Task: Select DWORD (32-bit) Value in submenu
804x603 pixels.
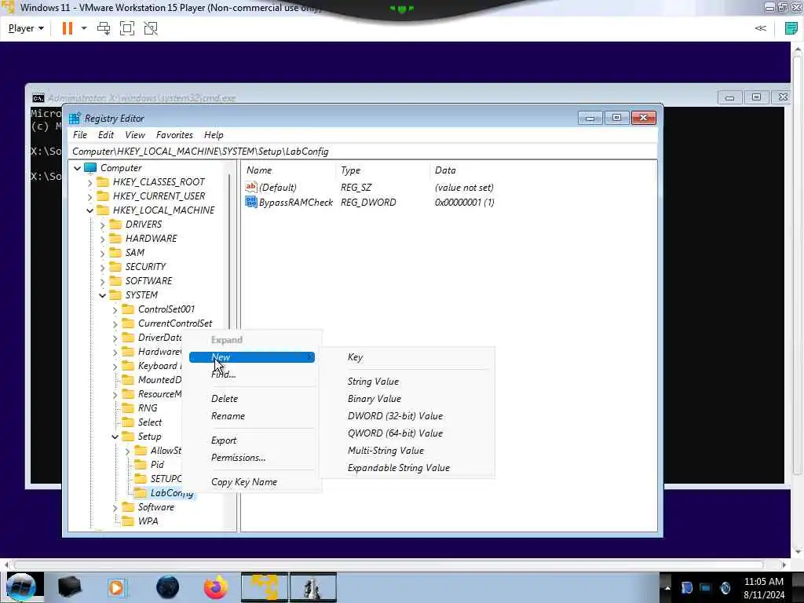Action: [407, 416]
